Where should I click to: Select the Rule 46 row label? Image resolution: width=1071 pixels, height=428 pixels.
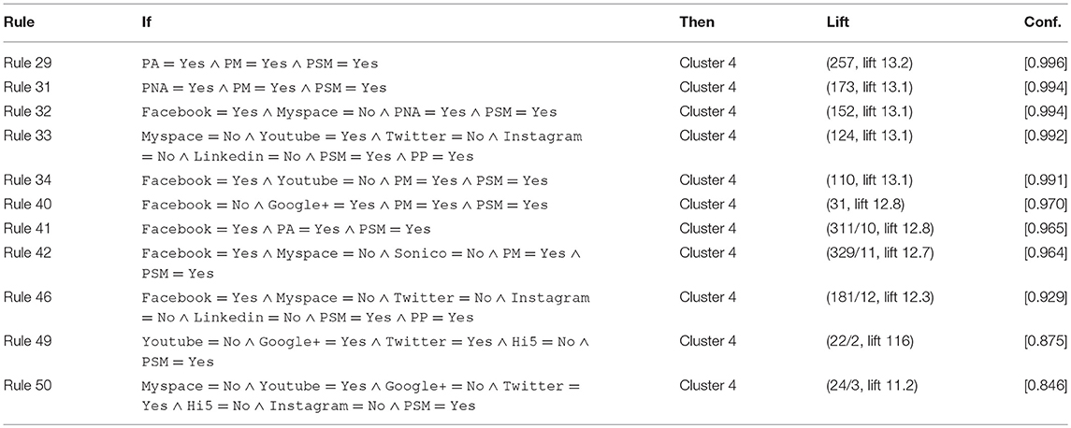(28, 297)
